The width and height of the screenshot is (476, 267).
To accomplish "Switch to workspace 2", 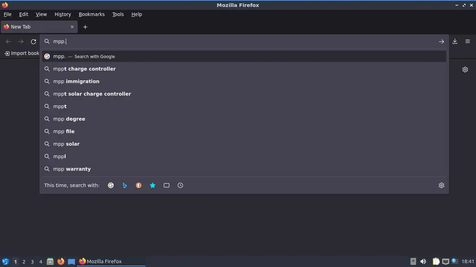I will [24, 261].
